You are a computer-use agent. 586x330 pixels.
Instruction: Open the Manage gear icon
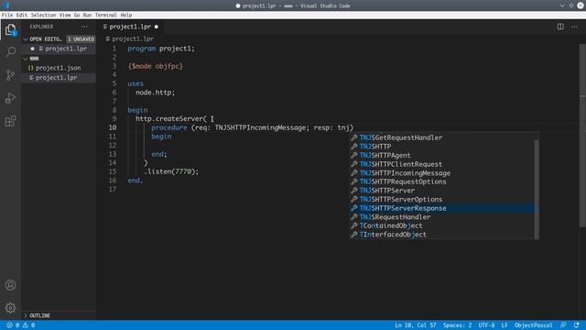pyautogui.click(x=10, y=308)
